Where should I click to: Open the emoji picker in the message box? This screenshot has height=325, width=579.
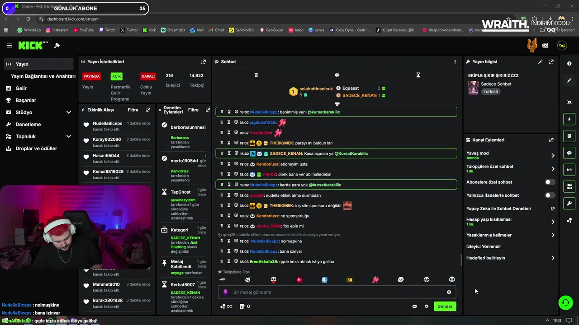[449, 292]
